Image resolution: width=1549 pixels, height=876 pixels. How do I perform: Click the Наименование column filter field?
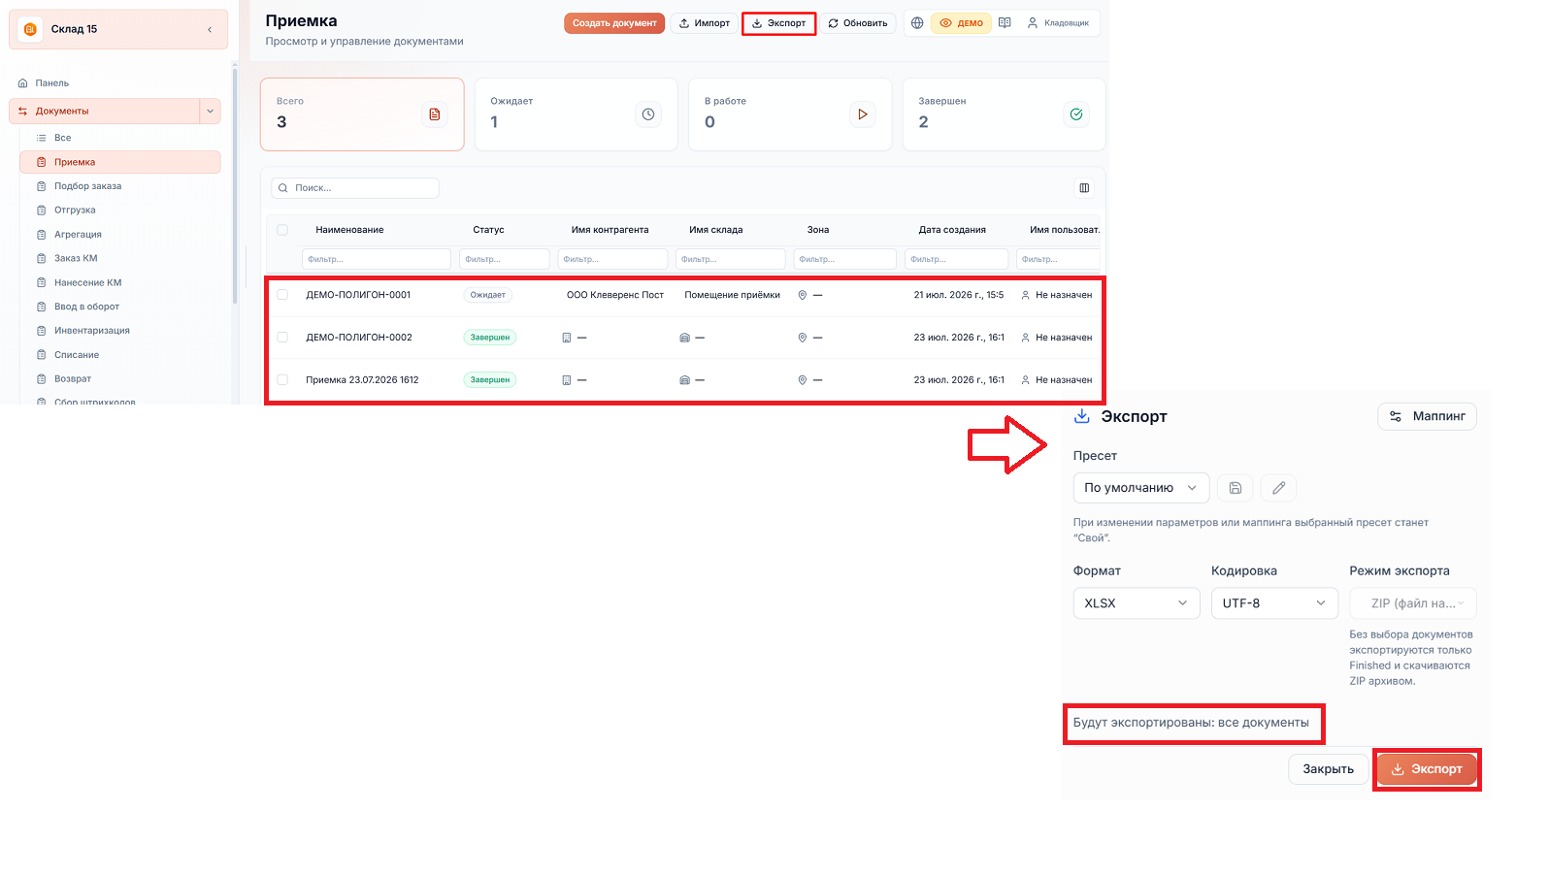(x=377, y=259)
